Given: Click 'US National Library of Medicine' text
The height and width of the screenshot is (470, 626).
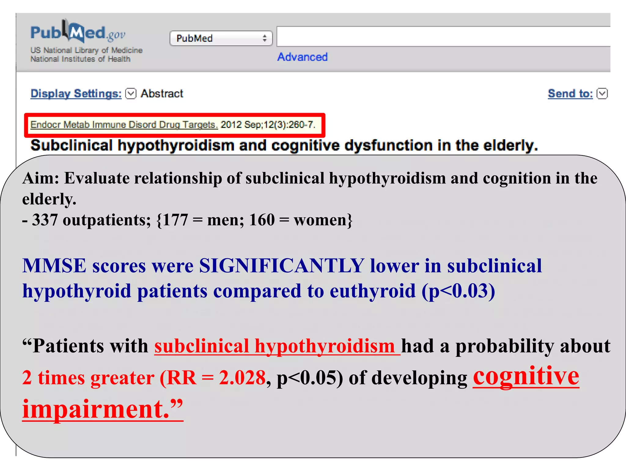Looking at the screenshot, I should click(87, 50).
